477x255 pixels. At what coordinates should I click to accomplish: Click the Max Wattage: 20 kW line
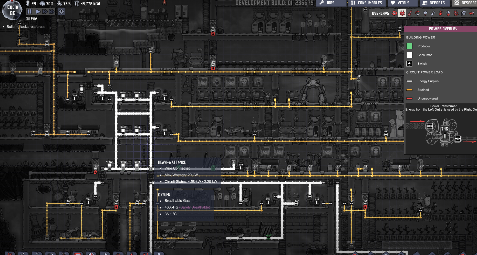181,175
